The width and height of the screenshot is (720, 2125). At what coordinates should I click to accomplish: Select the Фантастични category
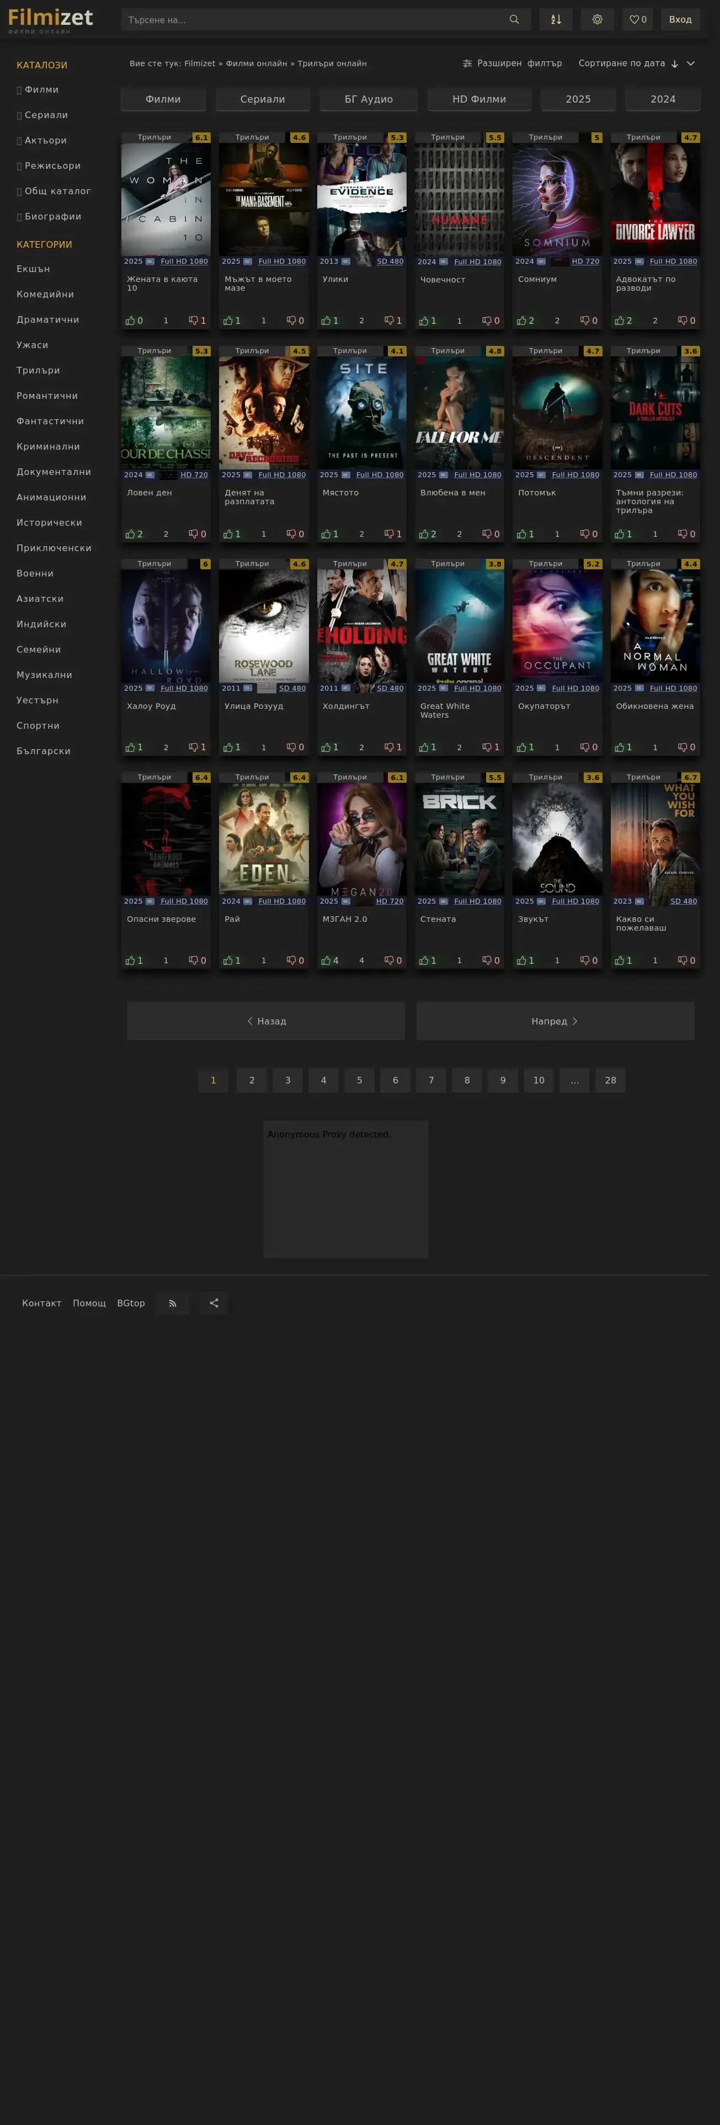click(50, 421)
